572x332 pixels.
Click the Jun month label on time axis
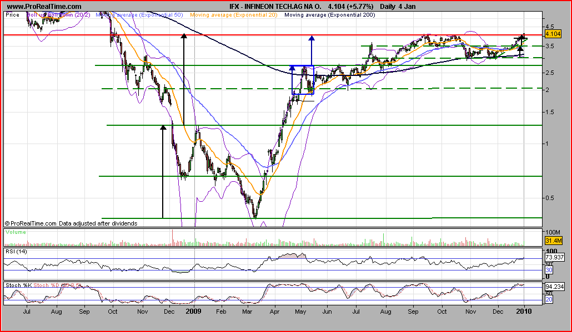pyautogui.click(x=327, y=311)
